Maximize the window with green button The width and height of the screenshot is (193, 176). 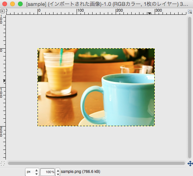(20, 4)
